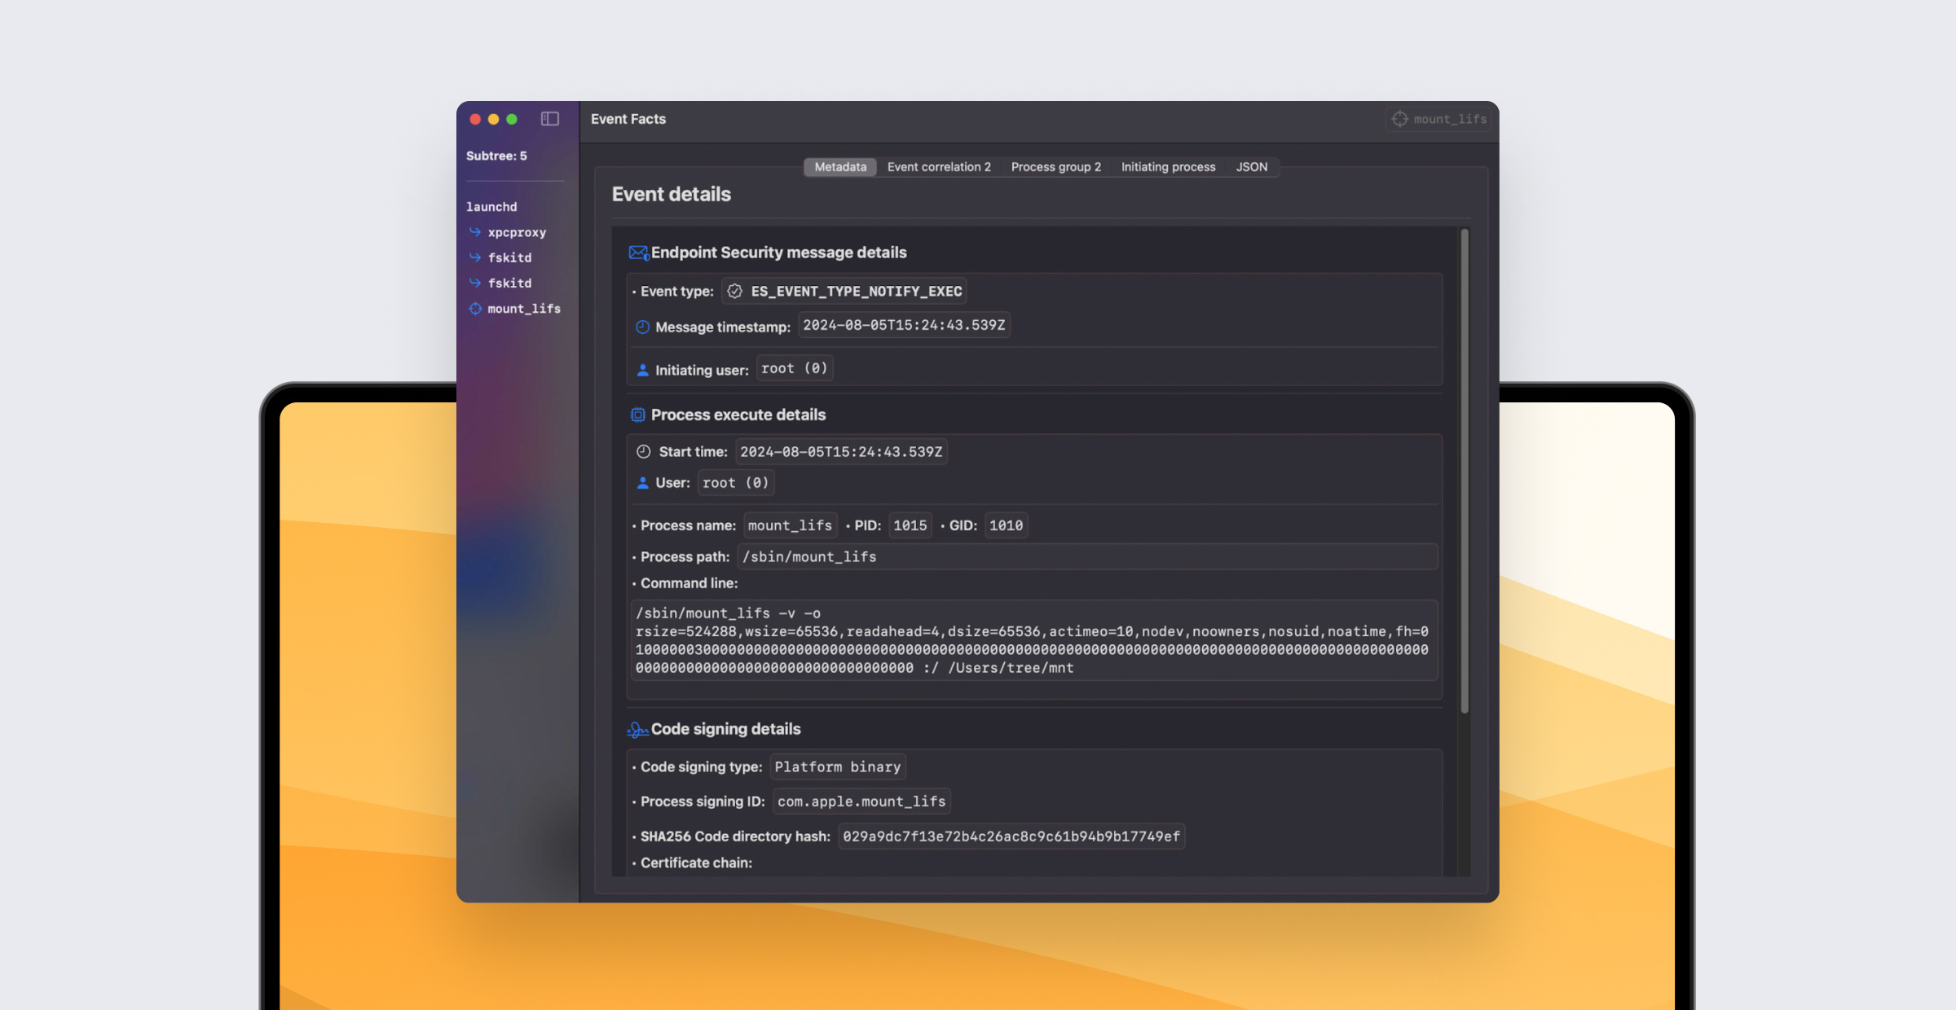Click the crosshair target icon beside mount_lifs badge
This screenshot has width=1956, height=1010.
point(1399,119)
